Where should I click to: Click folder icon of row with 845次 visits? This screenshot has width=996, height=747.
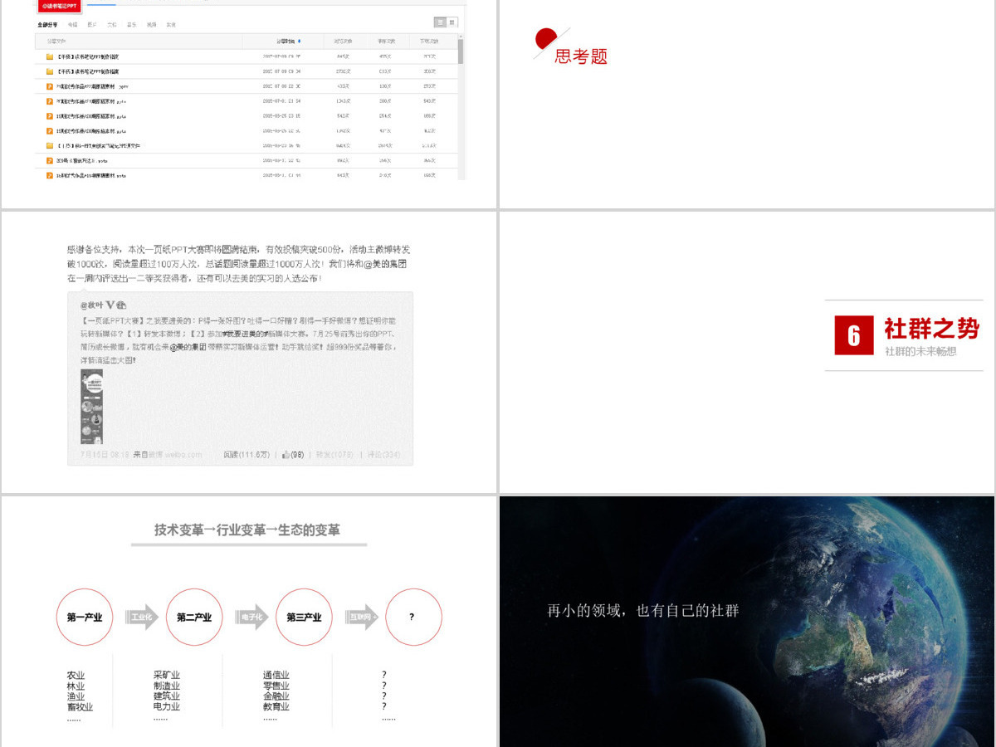50,56
